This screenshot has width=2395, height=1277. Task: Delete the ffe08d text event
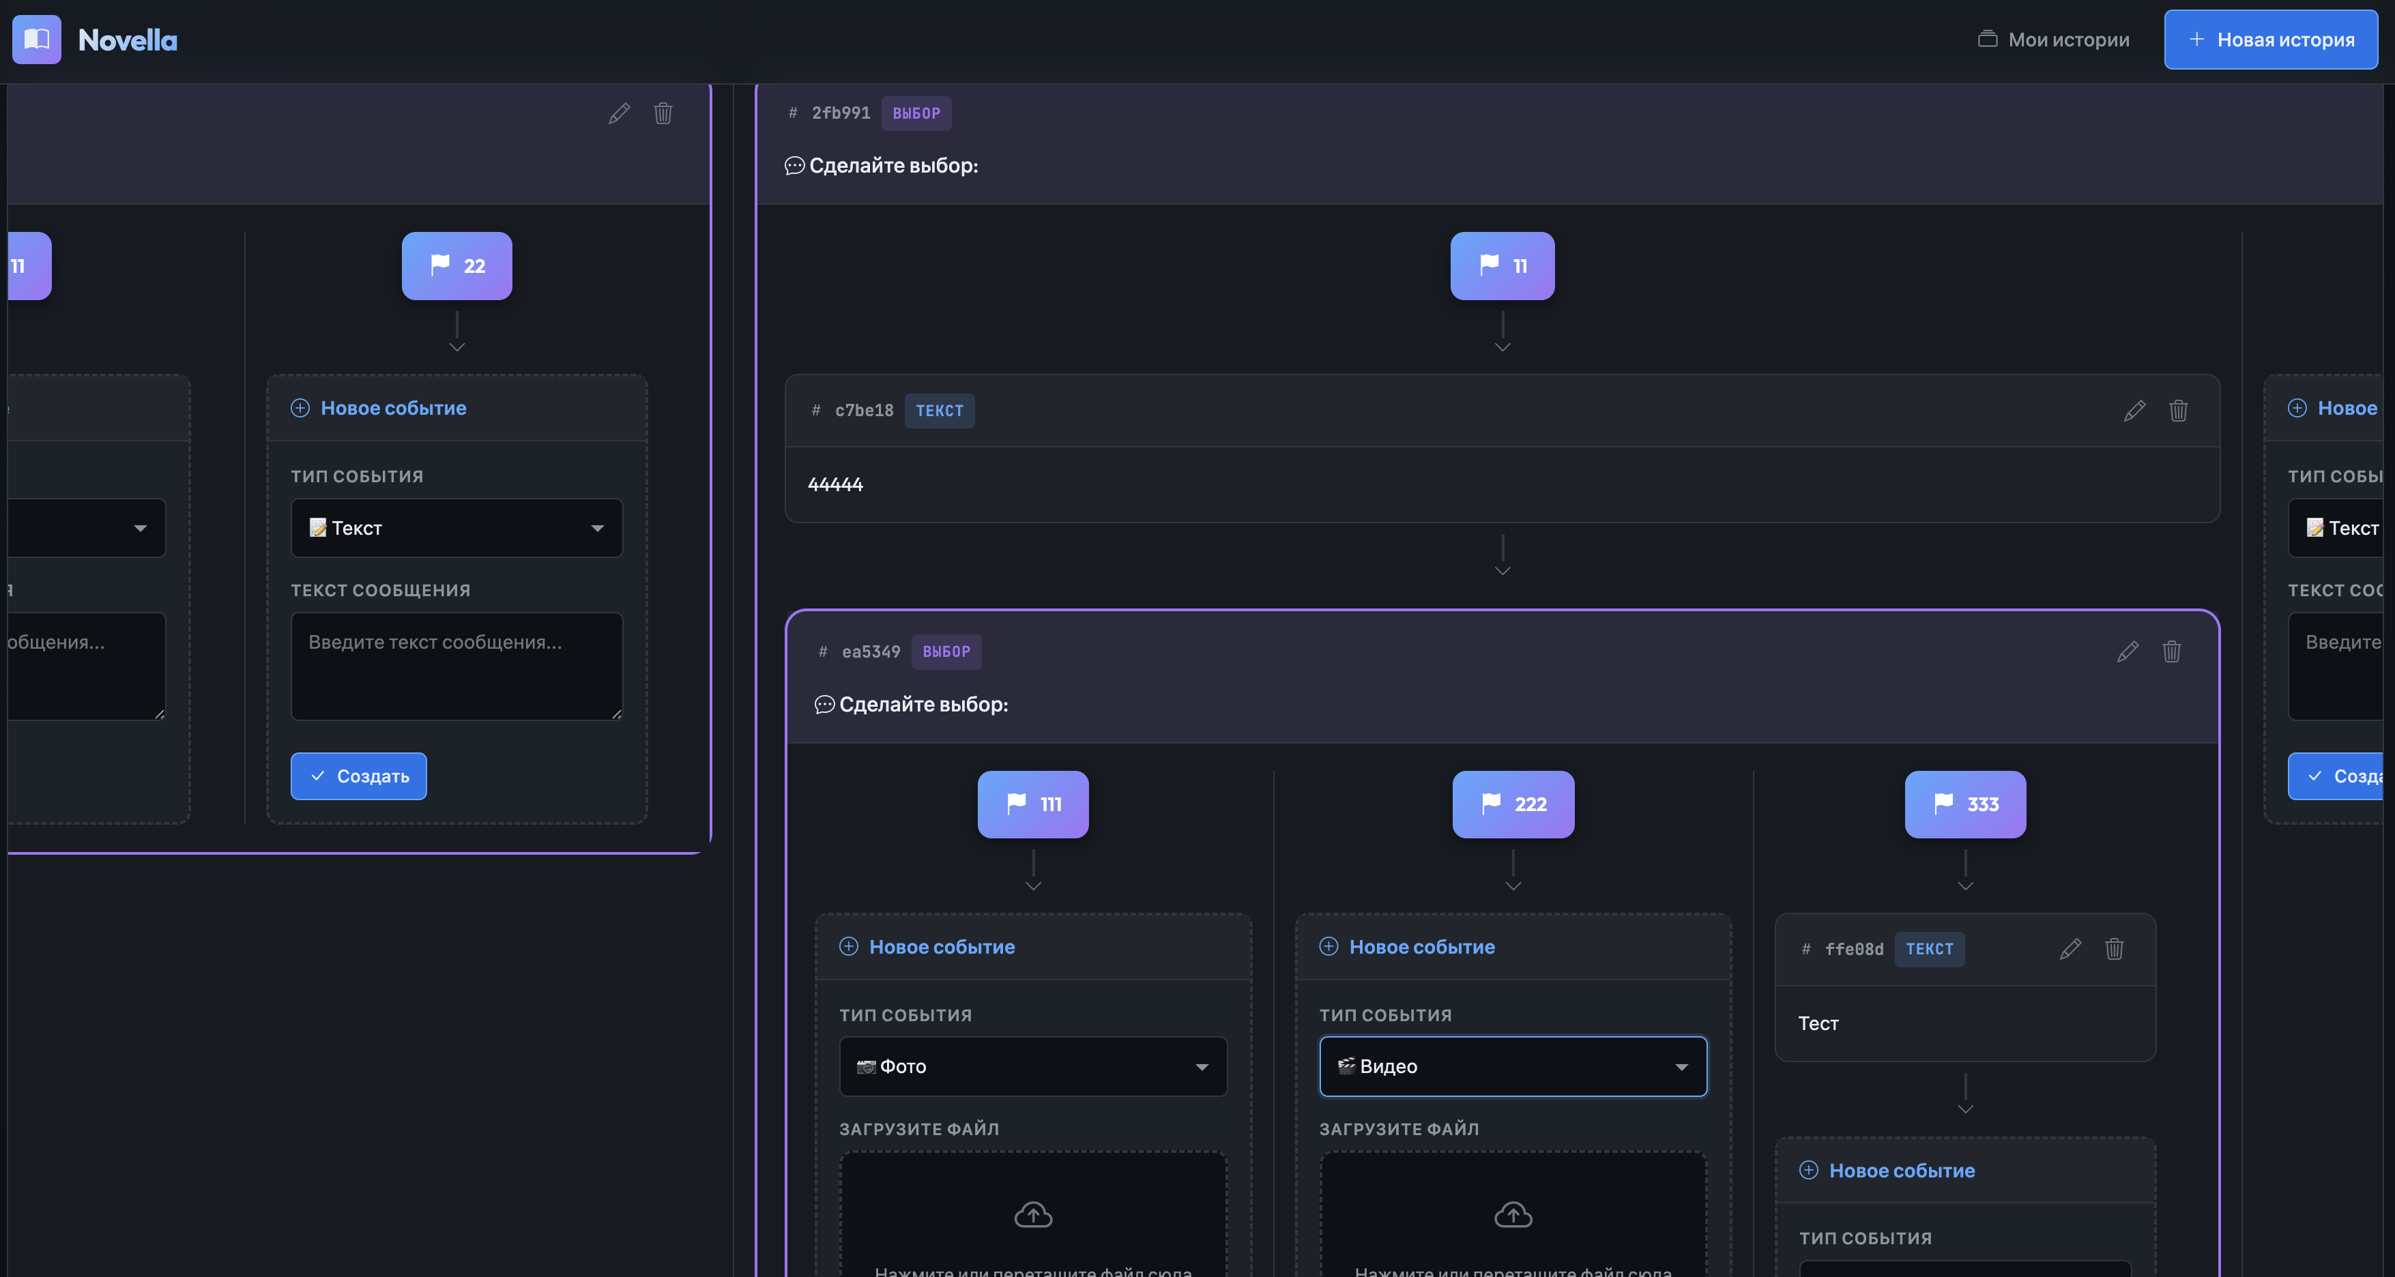(x=2113, y=949)
